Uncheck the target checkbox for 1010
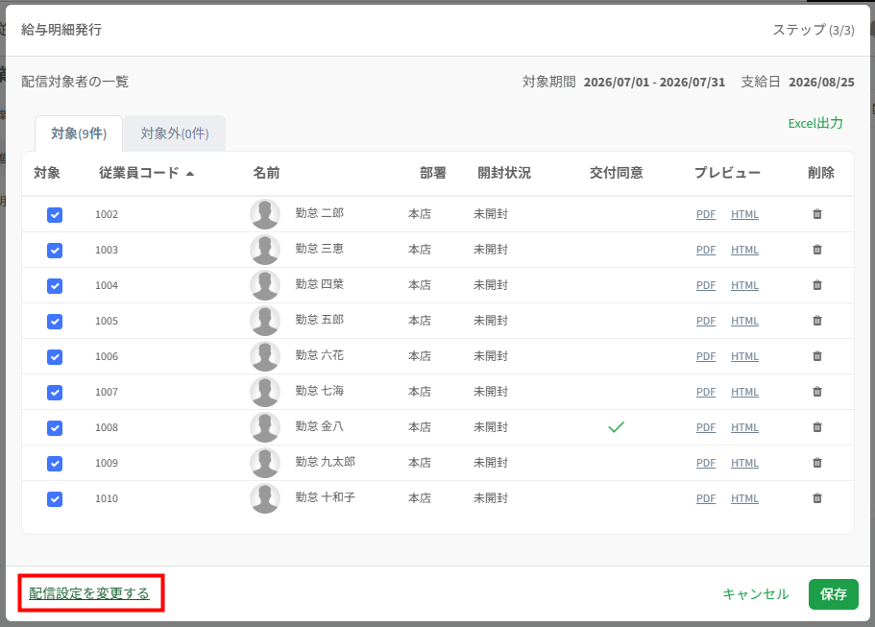The width and height of the screenshot is (875, 627). 55,498
